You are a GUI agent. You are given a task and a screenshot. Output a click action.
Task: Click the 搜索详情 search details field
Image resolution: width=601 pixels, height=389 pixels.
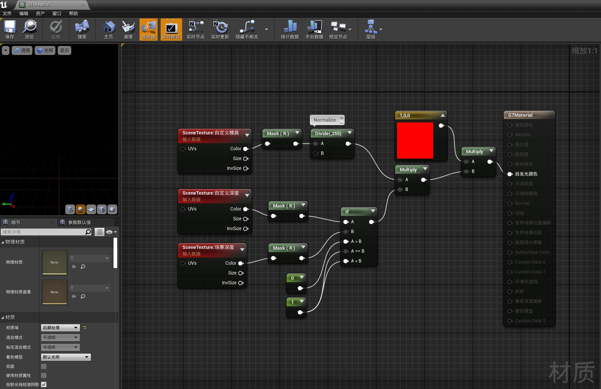[43, 232]
